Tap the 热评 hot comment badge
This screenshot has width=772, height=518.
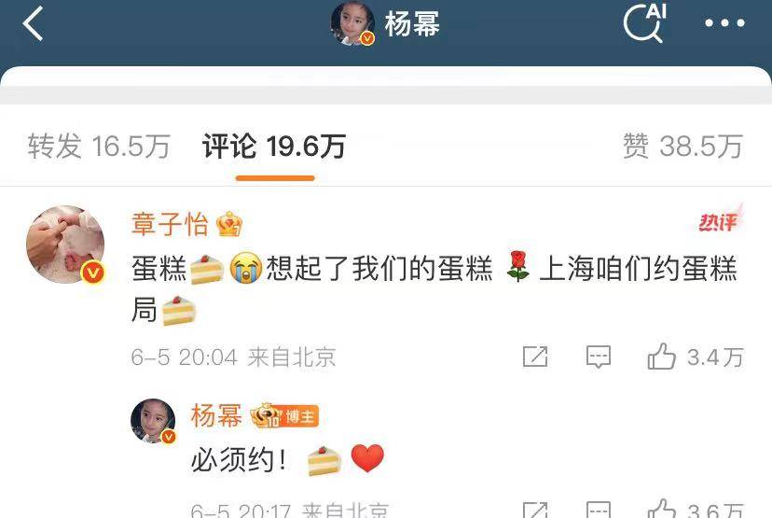pos(720,221)
